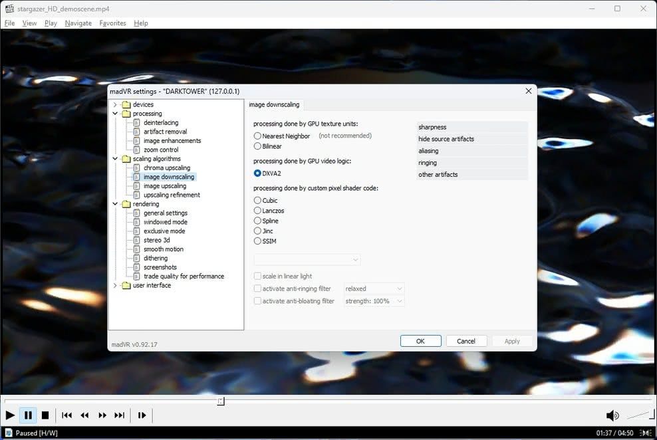Select image upscaling in tree
Viewport: 657px width, 440px height.
tap(165, 186)
